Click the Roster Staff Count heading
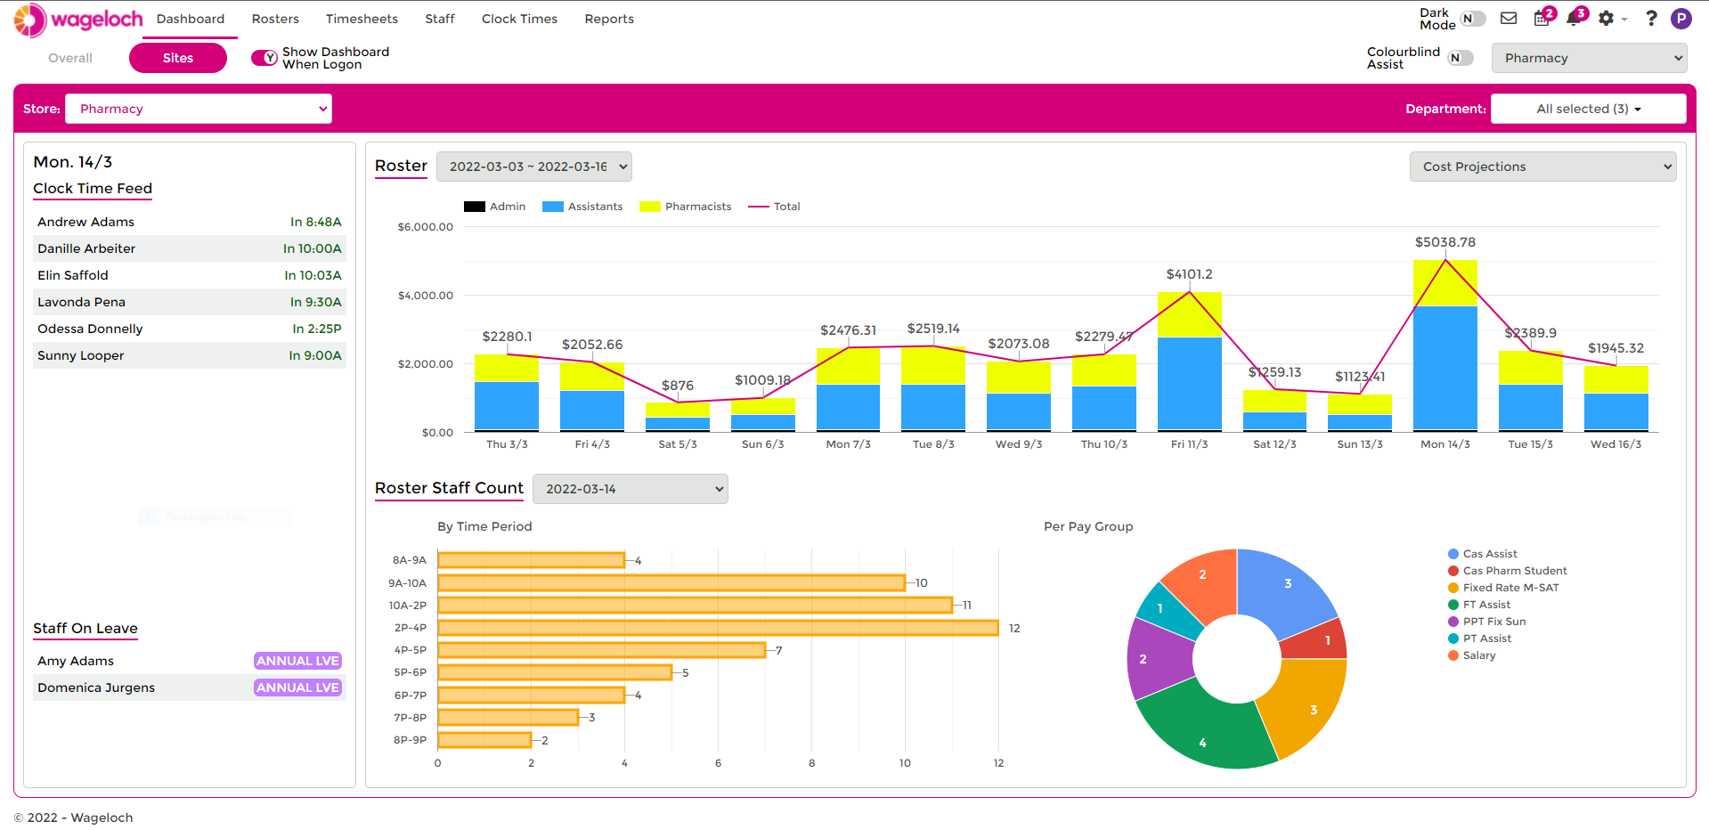This screenshot has height=830, width=1709. (x=449, y=488)
